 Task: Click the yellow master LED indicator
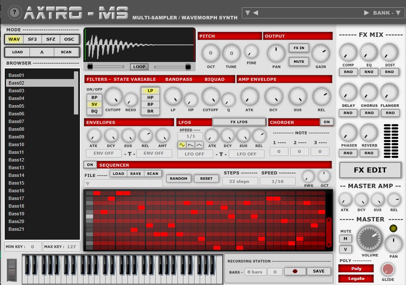393,229
